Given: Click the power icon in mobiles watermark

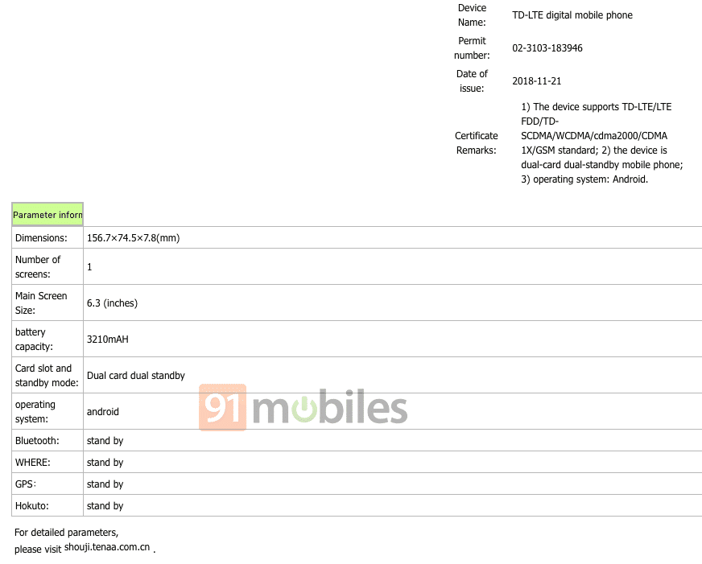Looking at the screenshot, I should coord(304,410).
